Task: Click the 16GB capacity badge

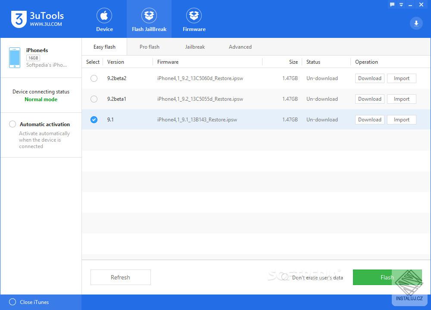Action: coord(33,58)
